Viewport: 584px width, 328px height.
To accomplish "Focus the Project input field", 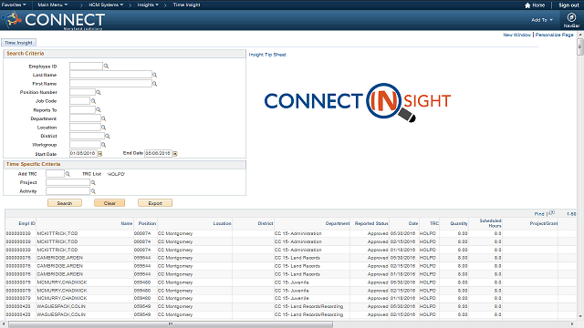I will pos(68,182).
